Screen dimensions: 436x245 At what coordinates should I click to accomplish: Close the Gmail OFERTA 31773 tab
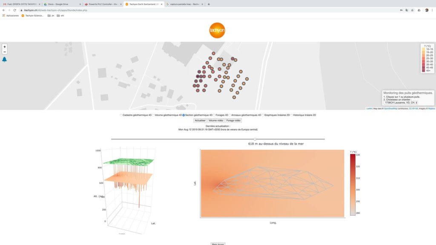(39, 4)
